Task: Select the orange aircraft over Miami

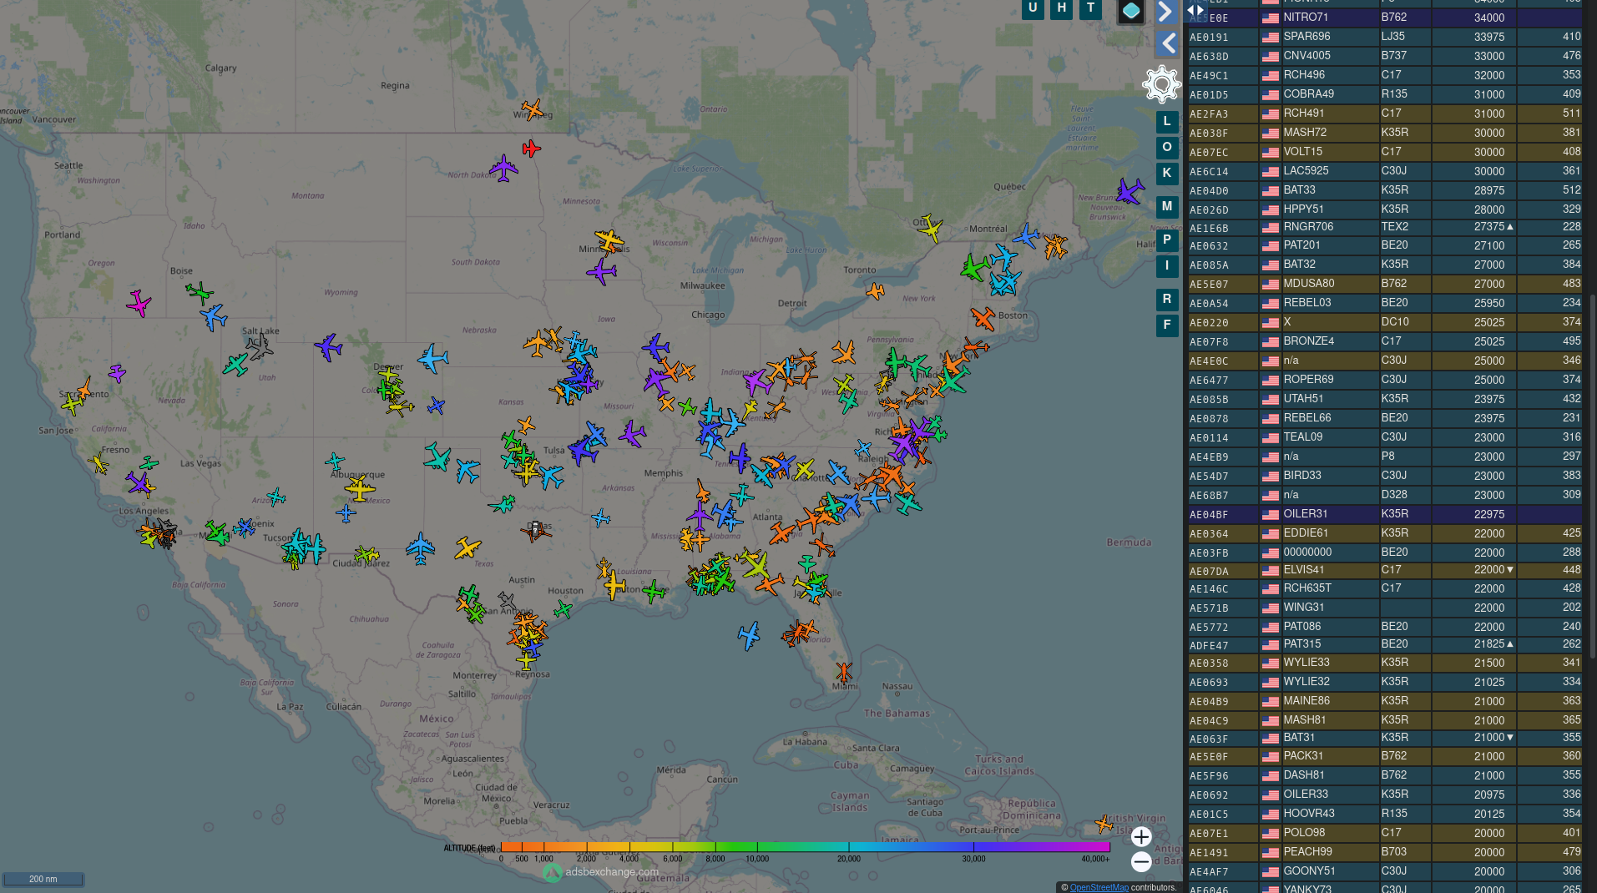Action: coord(844,671)
